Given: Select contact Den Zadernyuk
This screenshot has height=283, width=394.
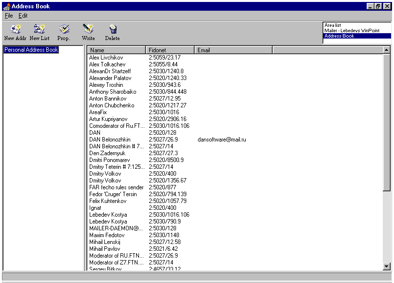Looking at the screenshot, I should [107, 153].
